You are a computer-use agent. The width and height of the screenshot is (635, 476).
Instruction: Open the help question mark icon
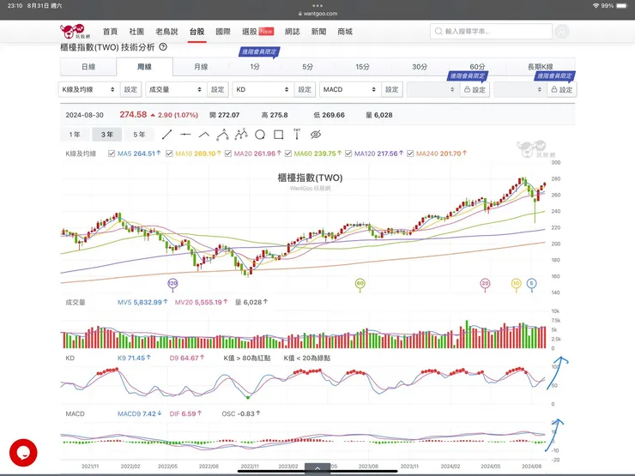[163, 47]
